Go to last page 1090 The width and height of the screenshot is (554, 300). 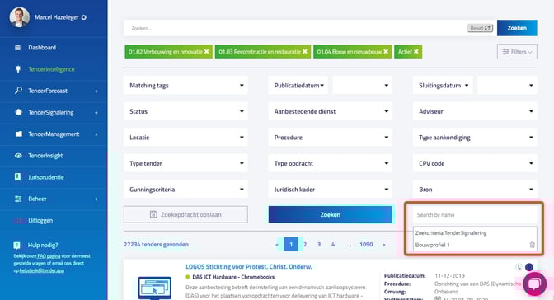[366, 244]
